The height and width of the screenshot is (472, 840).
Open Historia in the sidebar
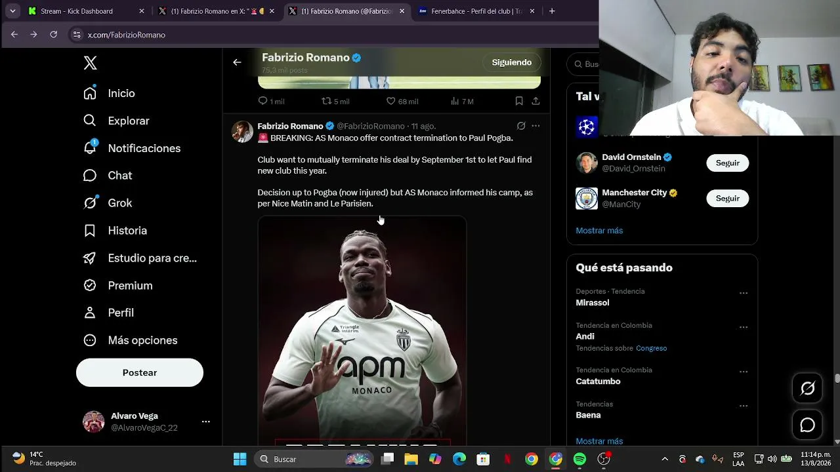click(115, 231)
